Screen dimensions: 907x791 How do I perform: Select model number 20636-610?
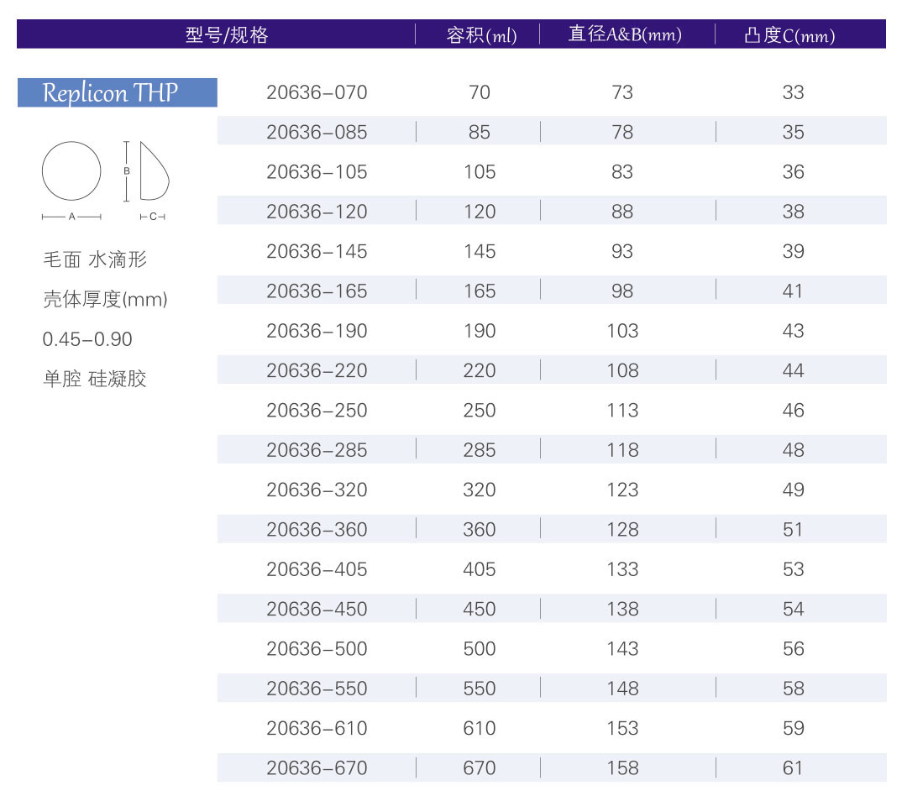317,729
